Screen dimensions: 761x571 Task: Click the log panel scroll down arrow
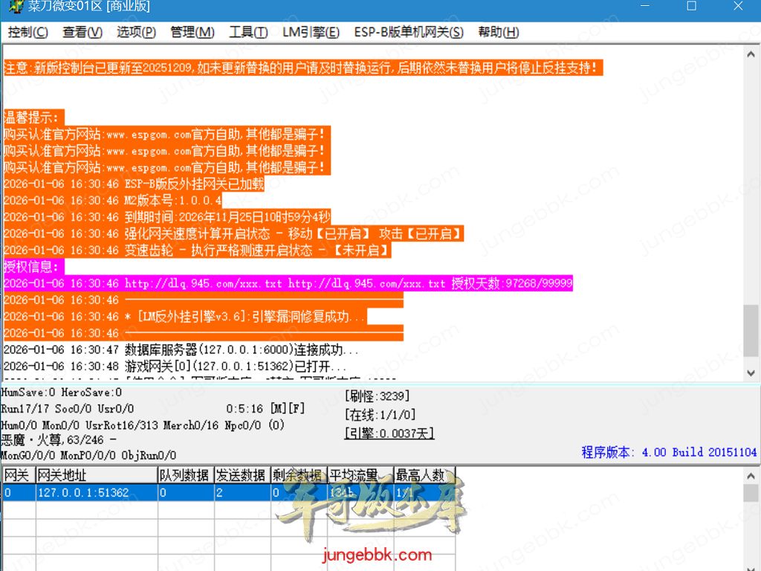pos(751,372)
